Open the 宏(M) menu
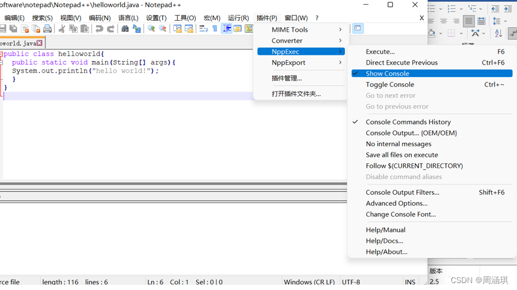517x290 pixels. (212, 18)
